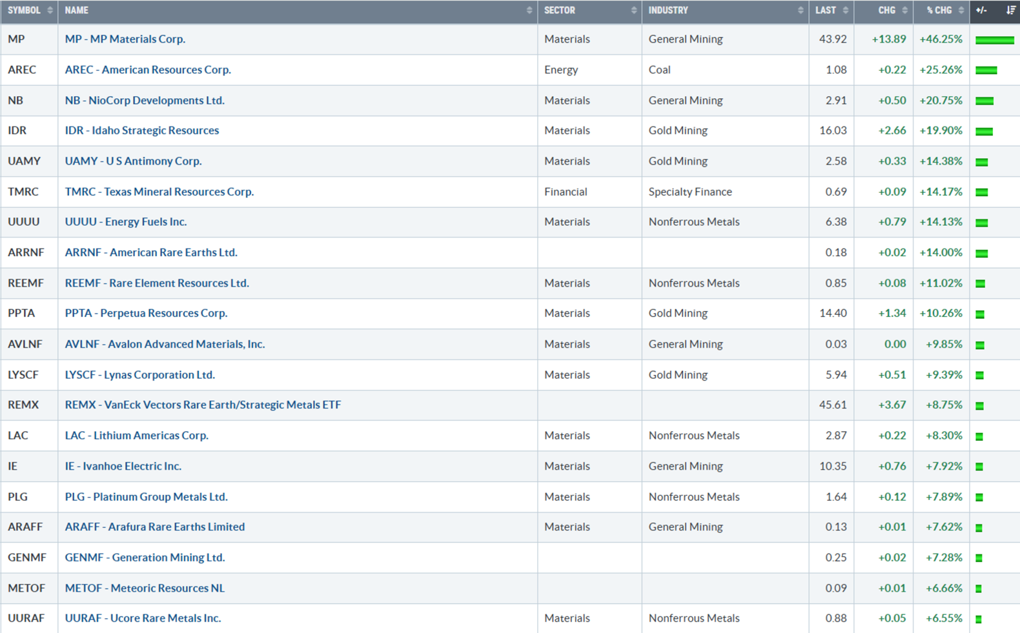This screenshot has width=1020, height=633.
Task: Click the last price 45.61
Action: pyautogui.click(x=833, y=405)
